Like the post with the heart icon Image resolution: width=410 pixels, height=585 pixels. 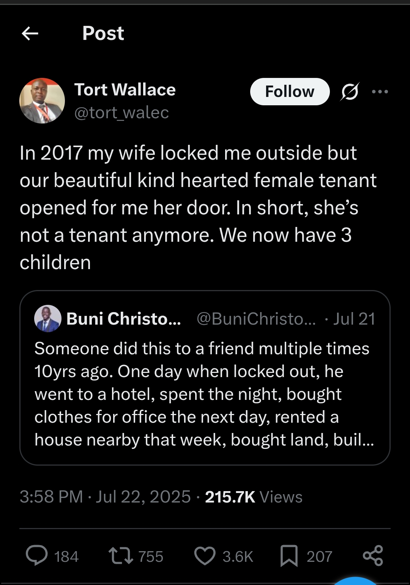[x=205, y=556]
